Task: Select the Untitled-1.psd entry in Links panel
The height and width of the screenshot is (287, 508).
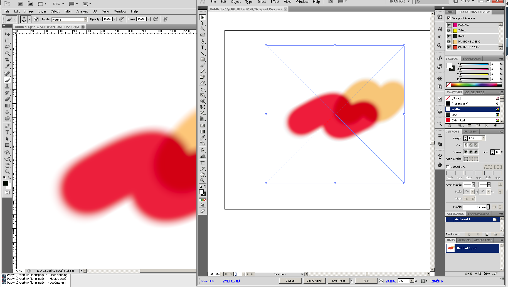Action: (x=472, y=248)
